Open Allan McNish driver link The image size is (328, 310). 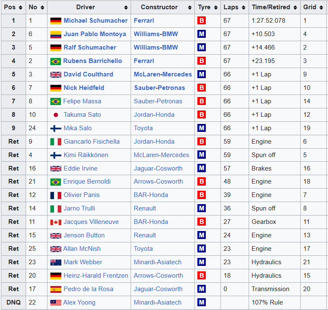(x=82, y=249)
